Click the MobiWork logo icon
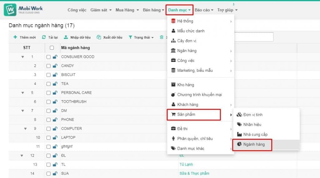320x178 pixels. (x=10, y=10)
